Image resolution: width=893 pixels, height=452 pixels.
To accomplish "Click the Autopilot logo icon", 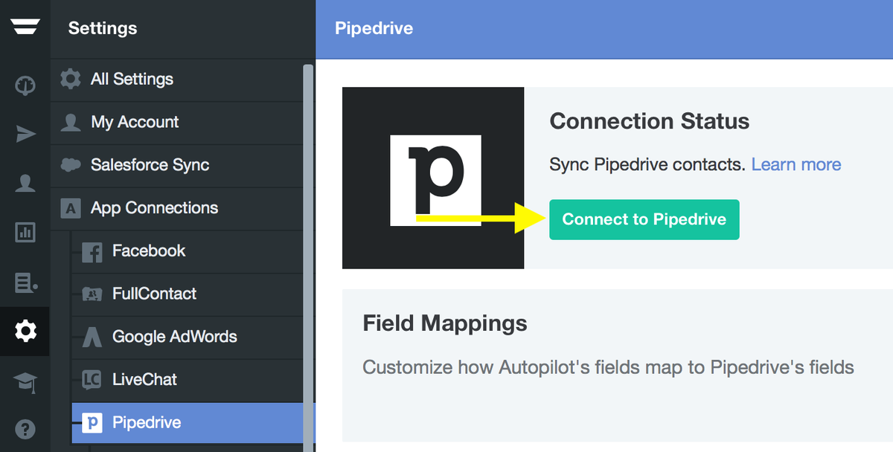I will [25, 27].
